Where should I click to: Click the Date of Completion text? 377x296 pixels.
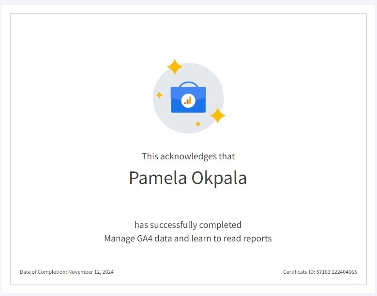(67, 272)
